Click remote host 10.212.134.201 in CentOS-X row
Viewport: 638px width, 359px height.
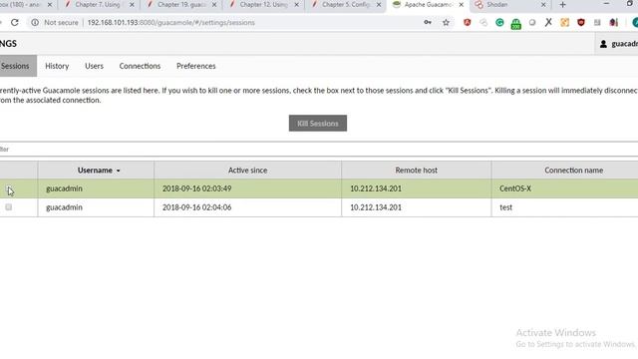coord(376,188)
